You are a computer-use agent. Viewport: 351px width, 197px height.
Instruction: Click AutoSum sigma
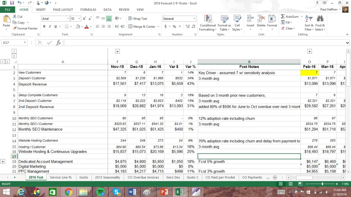290,16
